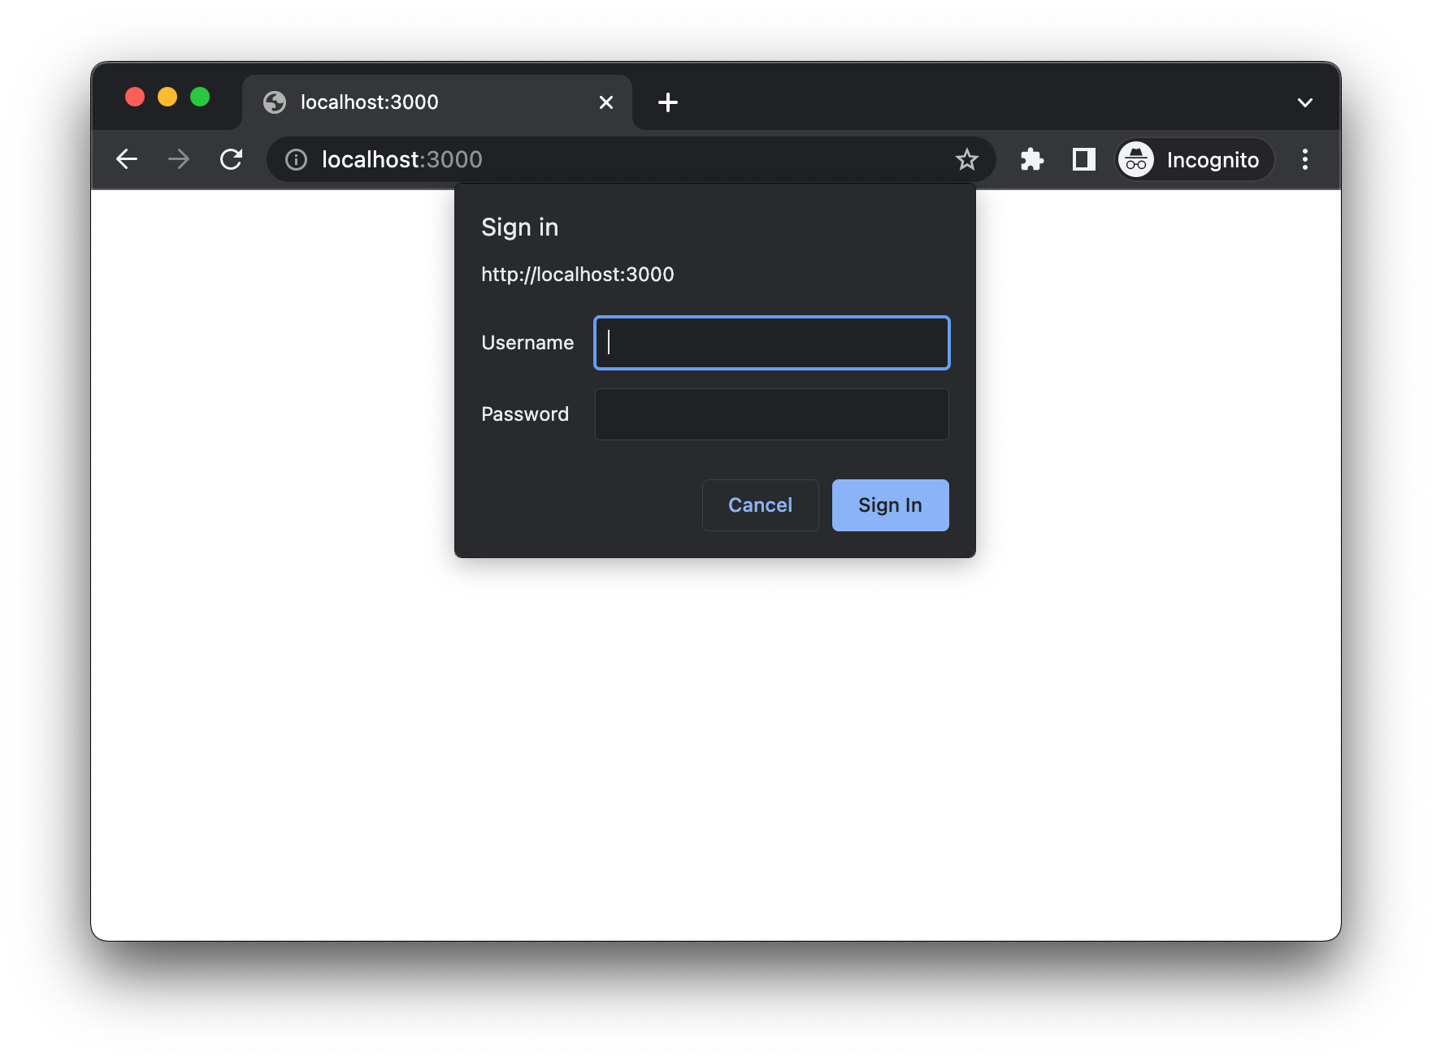Click inside the Username input box
1432x1061 pixels.
click(x=770, y=342)
